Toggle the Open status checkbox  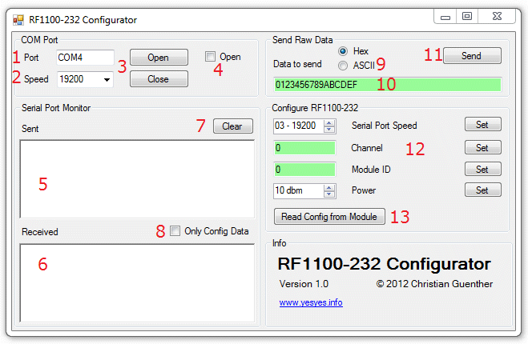tap(210, 57)
